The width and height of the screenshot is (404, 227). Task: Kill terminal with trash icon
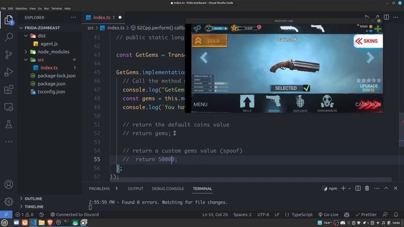(367, 189)
